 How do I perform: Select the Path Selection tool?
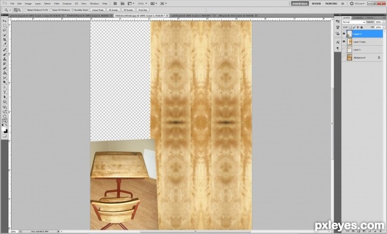tap(5, 97)
